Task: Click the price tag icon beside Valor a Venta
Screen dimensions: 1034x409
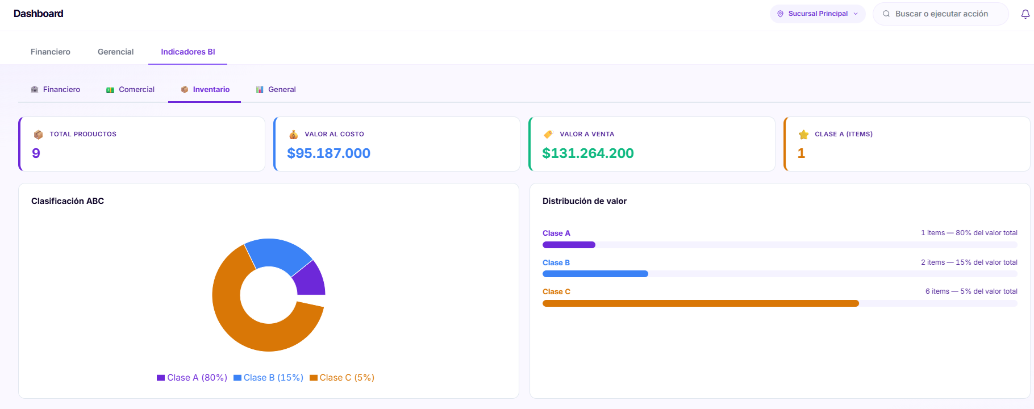Action: (548, 135)
